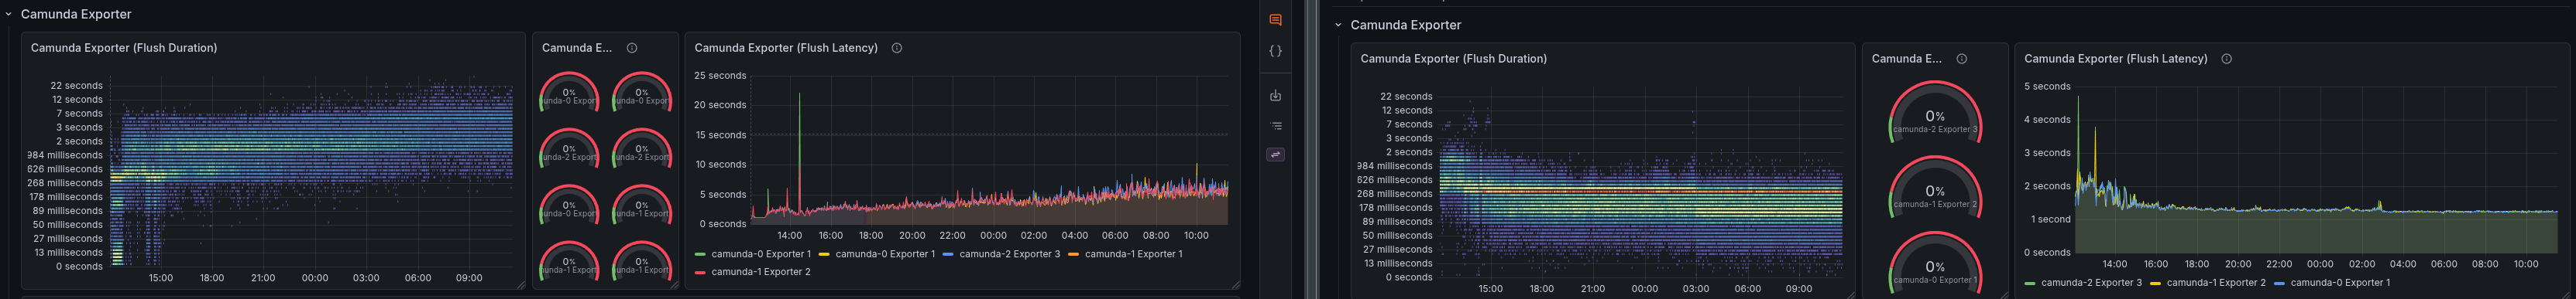Click the camunda-1 Exporter 2 gauge in right window
Viewport: 2576px width, 299px height.
pyautogui.click(x=1934, y=188)
